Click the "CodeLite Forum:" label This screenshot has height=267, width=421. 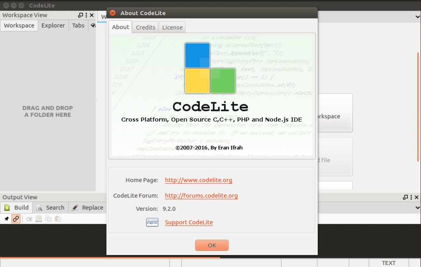136,196
